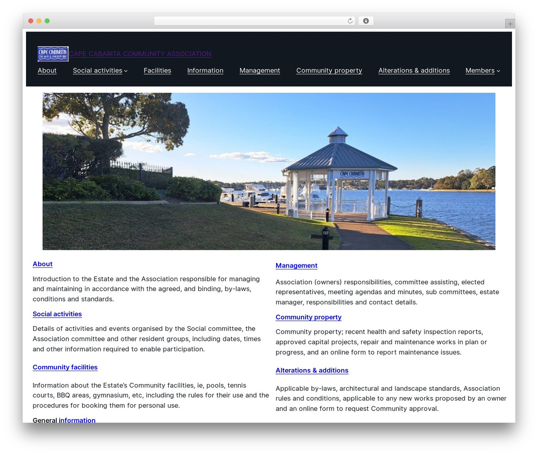Image resolution: width=538 pixels, height=455 pixels.
Task: Go to About in the navigation menu
Action: tap(47, 71)
